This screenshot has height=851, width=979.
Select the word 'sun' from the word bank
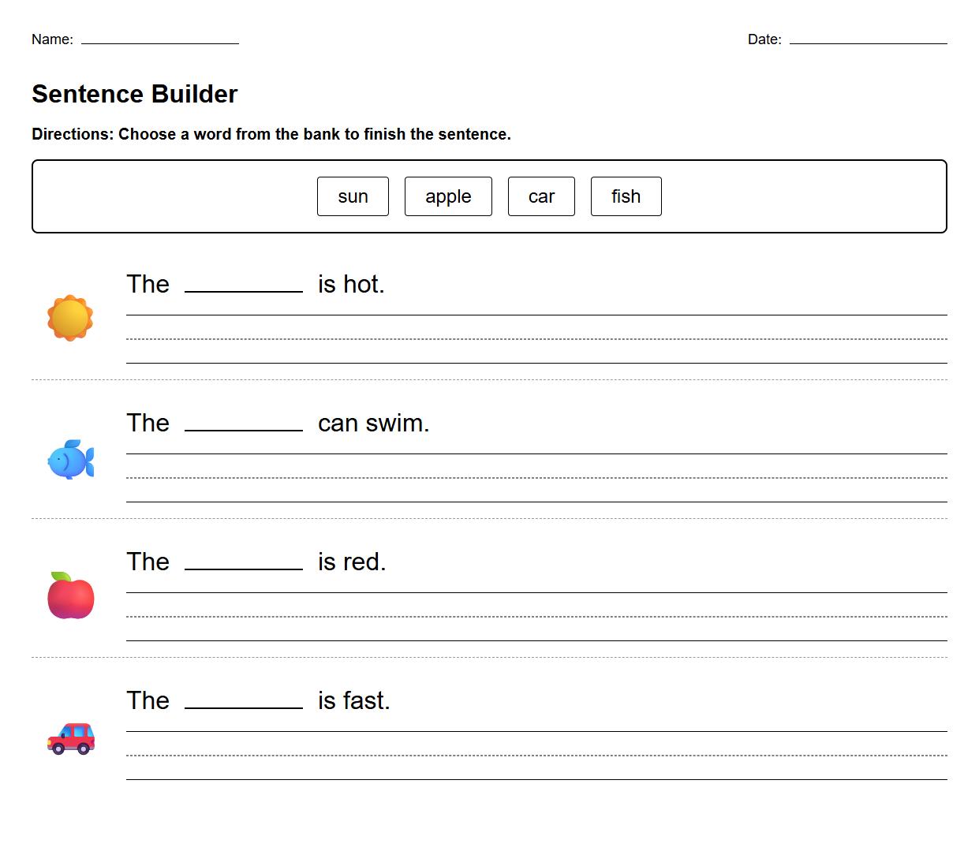(x=353, y=196)
